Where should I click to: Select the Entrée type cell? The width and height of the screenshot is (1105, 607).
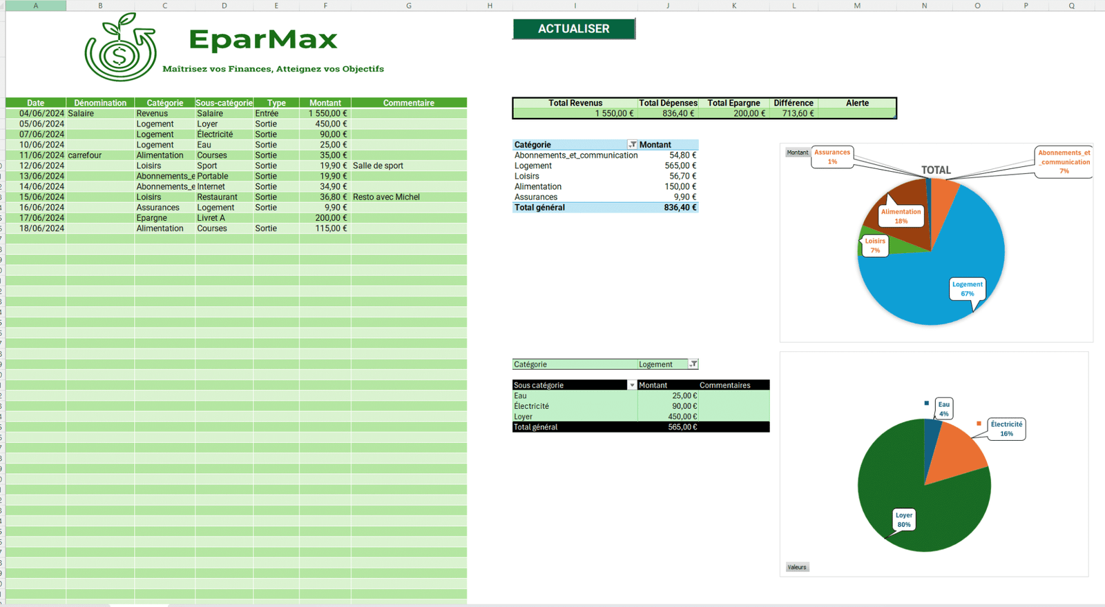coord(276,114)
